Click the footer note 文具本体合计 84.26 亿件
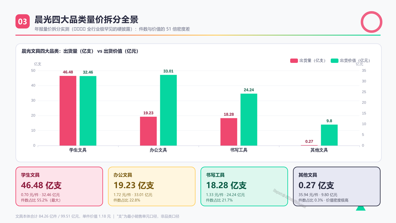This screenshot has width=396, height=223. coord(97,216)
